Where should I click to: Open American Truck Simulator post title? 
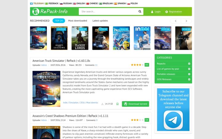tap(61, 61)
